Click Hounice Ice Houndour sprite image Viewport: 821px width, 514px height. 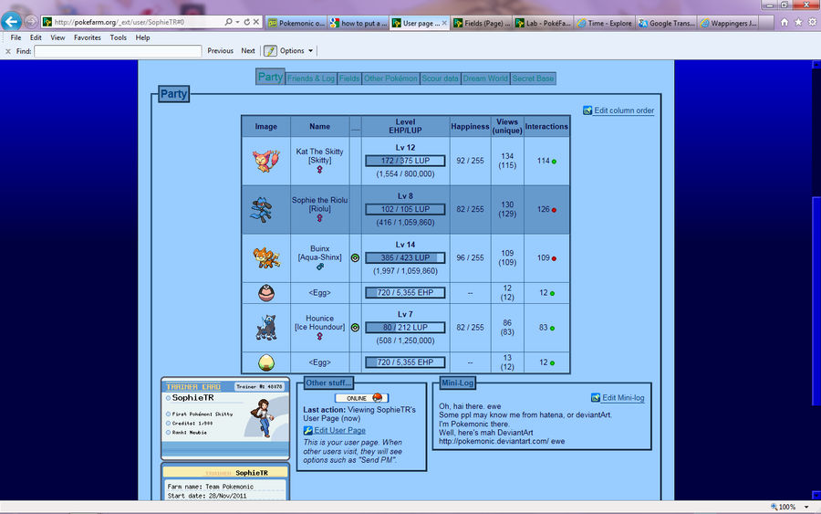tap(266, 328)
